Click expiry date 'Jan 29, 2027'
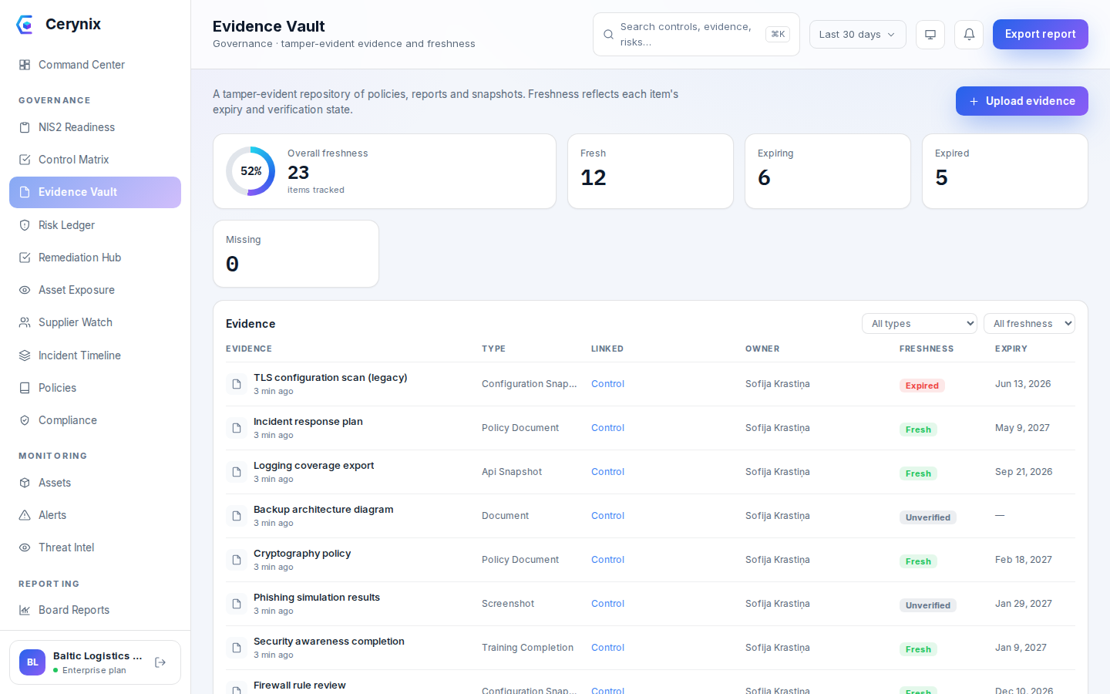1110x694 pixels. [1024, 604]
